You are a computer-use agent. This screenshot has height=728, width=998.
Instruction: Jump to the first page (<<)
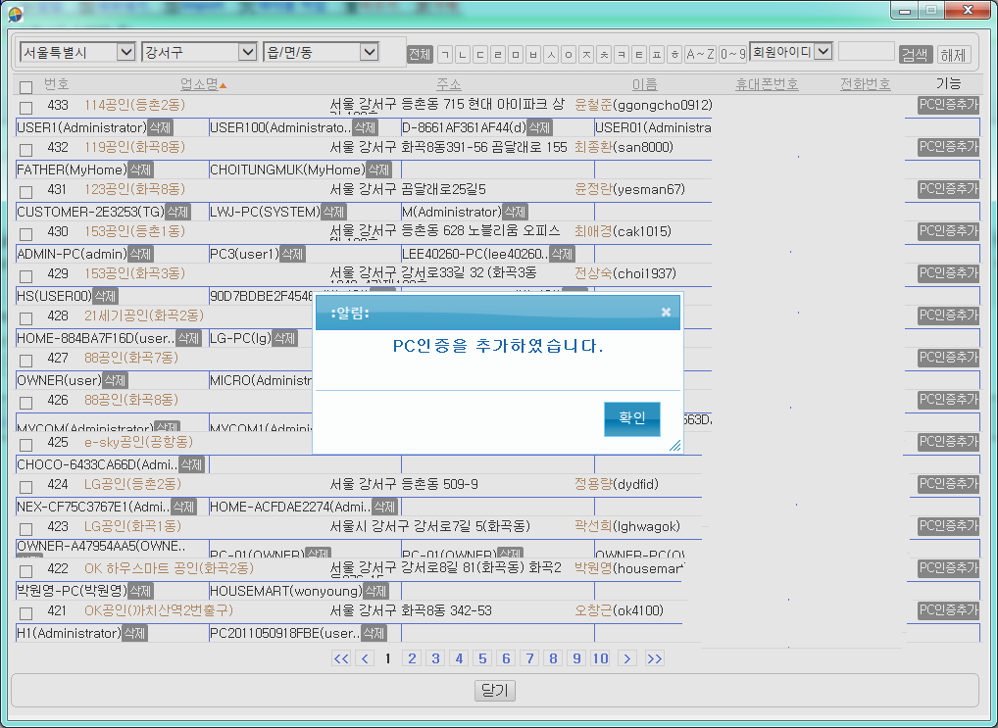coord(341,658)
